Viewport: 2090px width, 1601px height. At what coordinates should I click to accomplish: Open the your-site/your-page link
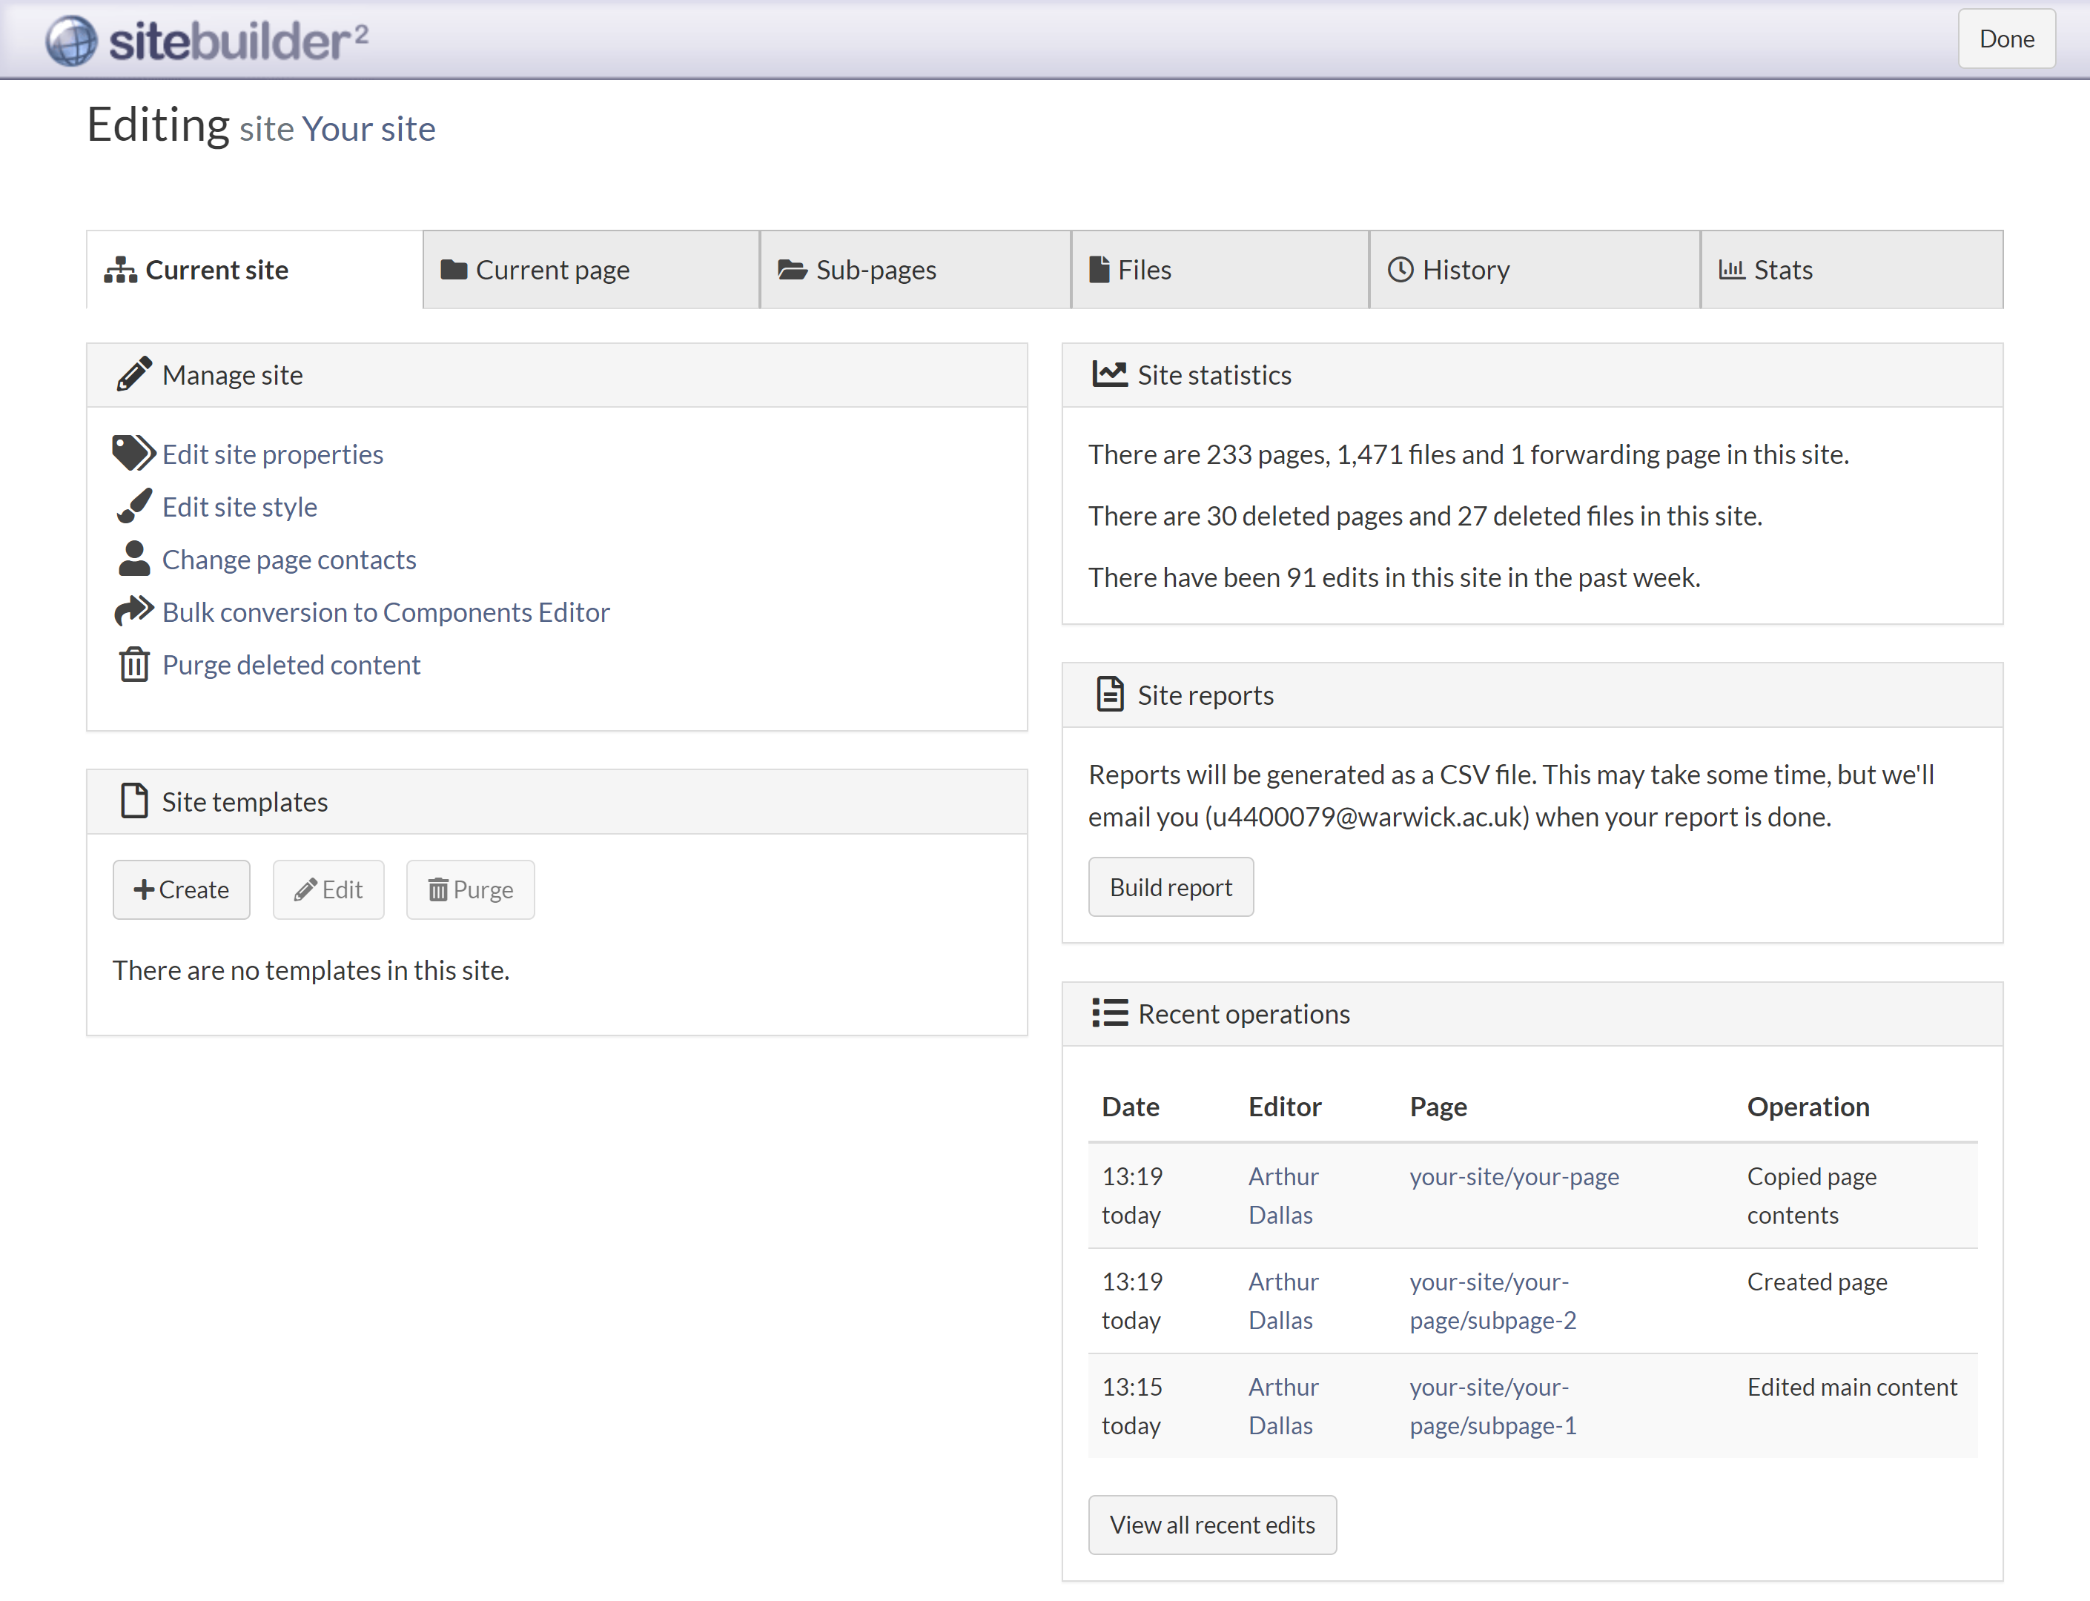(1513, 1177)
